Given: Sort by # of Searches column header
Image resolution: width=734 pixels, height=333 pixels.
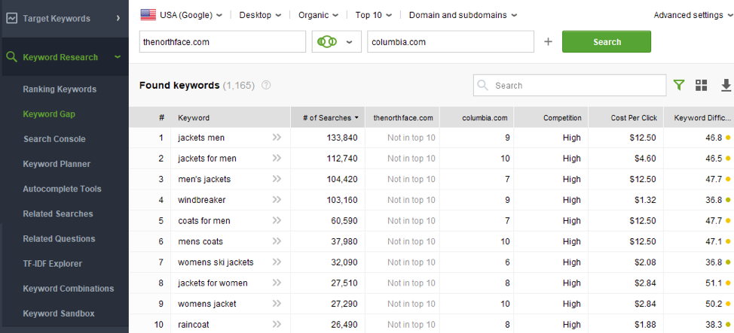Looking at the screenshot, I should [327, 118].
